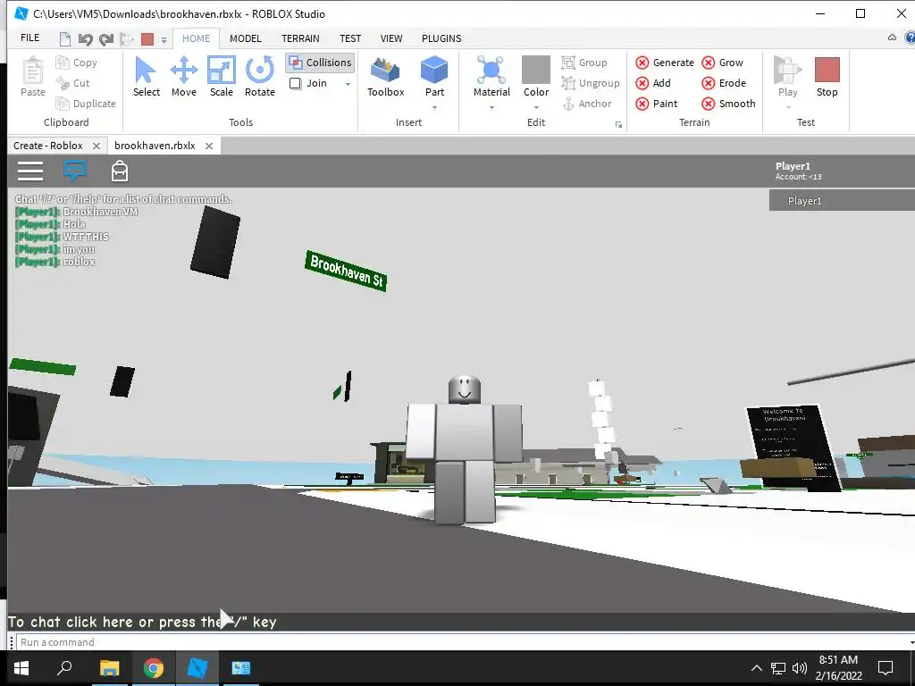Viewport: 915px width, 686px height.
Task: Activate the Move tool
Action: pyautogui.click(x=184, y=77)
